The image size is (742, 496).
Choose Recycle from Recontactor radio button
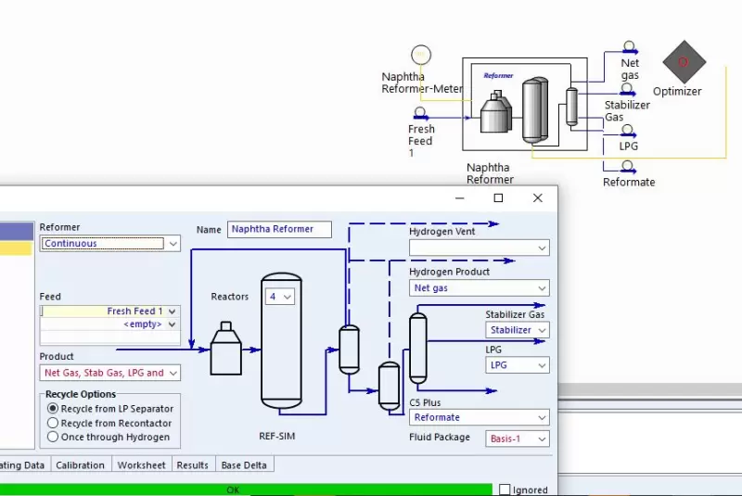[x=53, y=423]
